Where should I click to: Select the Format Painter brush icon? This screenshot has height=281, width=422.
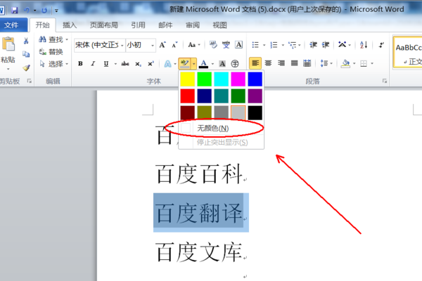(x=26, y=67)
